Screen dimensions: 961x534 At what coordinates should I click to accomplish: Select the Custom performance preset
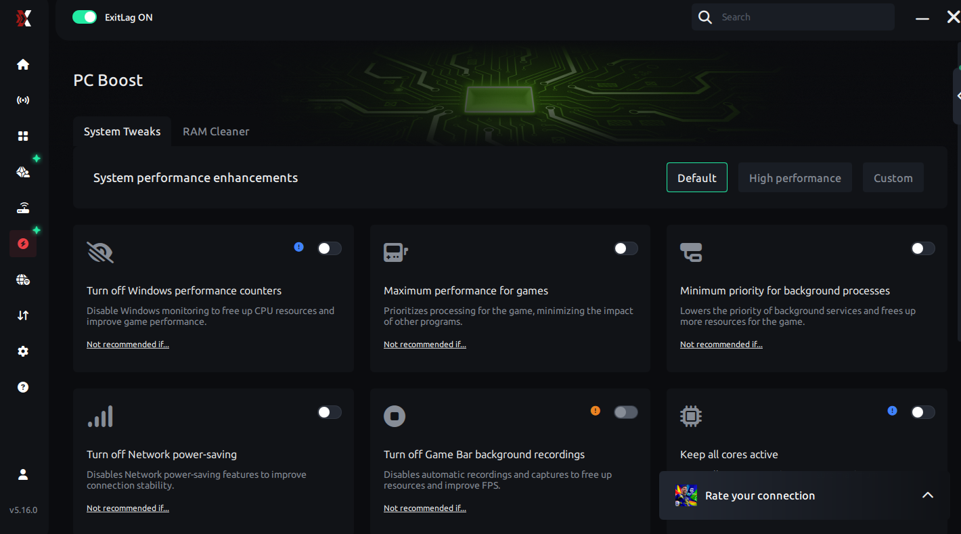point(893,177)
